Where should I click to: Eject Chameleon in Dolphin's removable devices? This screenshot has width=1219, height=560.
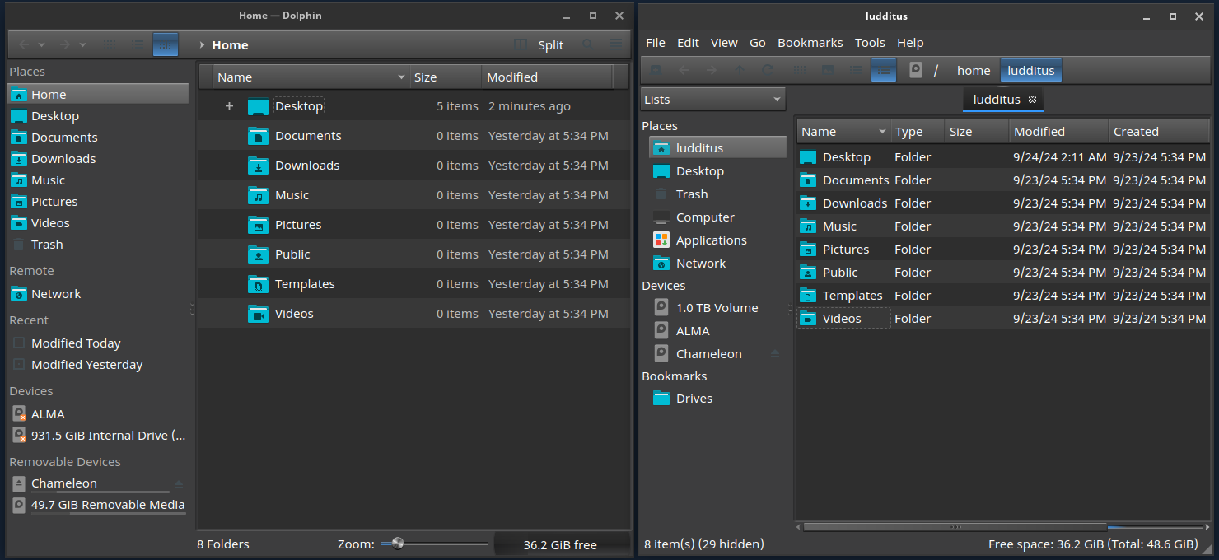pyautogui.click(x=179, y=484)
